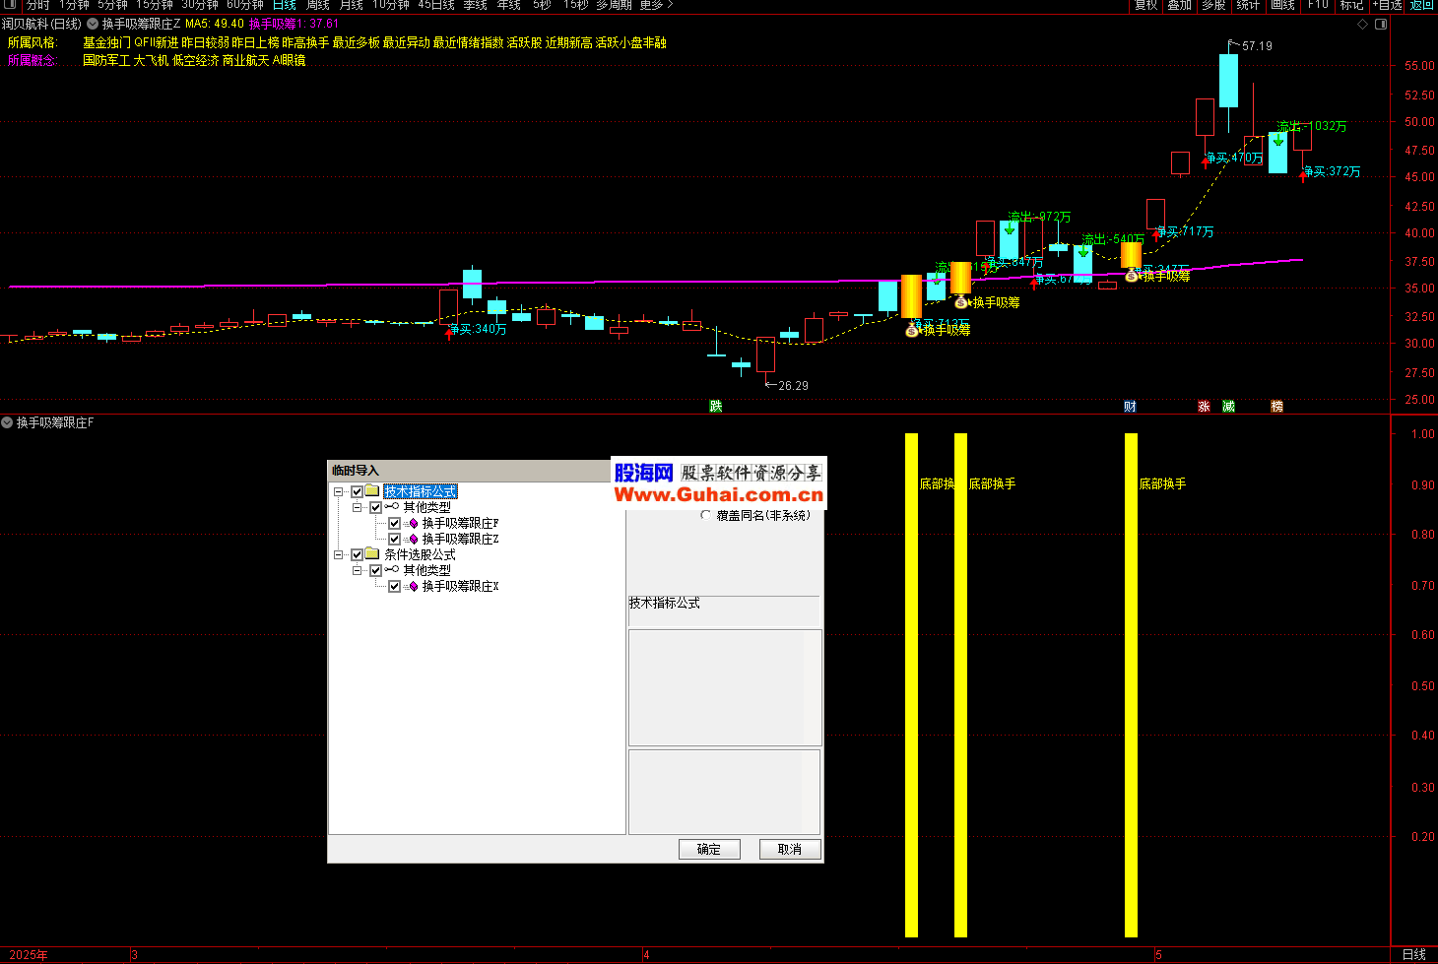Click the red arrow at 净买:470万
Viewport: 1438px width, 964px height.
[x=1205, y=161]
